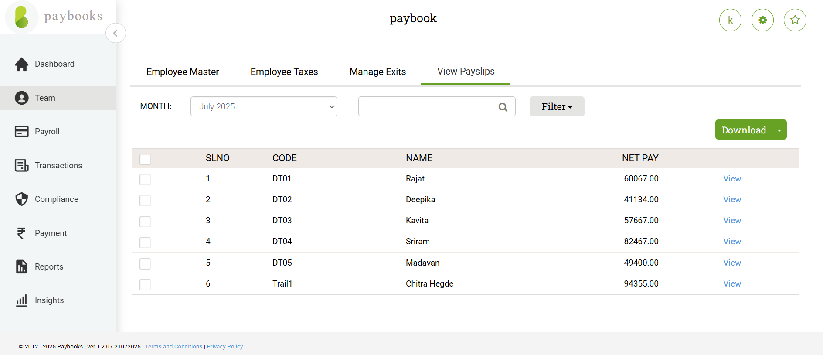This screenshot has height=355, width=823.
Task: Go to the Manage Exits tab
Action: (377, 72)
